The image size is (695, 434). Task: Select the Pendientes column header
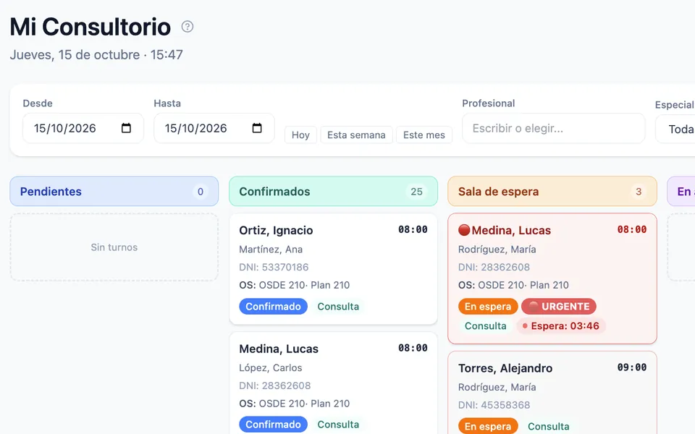tap(114, 191)
